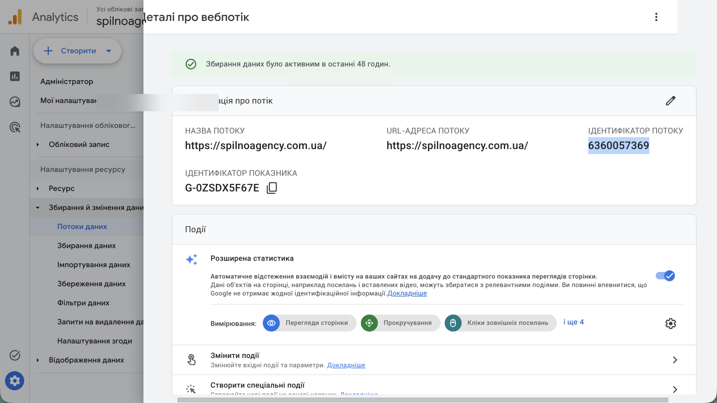Click the green data collection checkmark icon
The width and height of the screenshot is (717, 403).
click(191, 64)
